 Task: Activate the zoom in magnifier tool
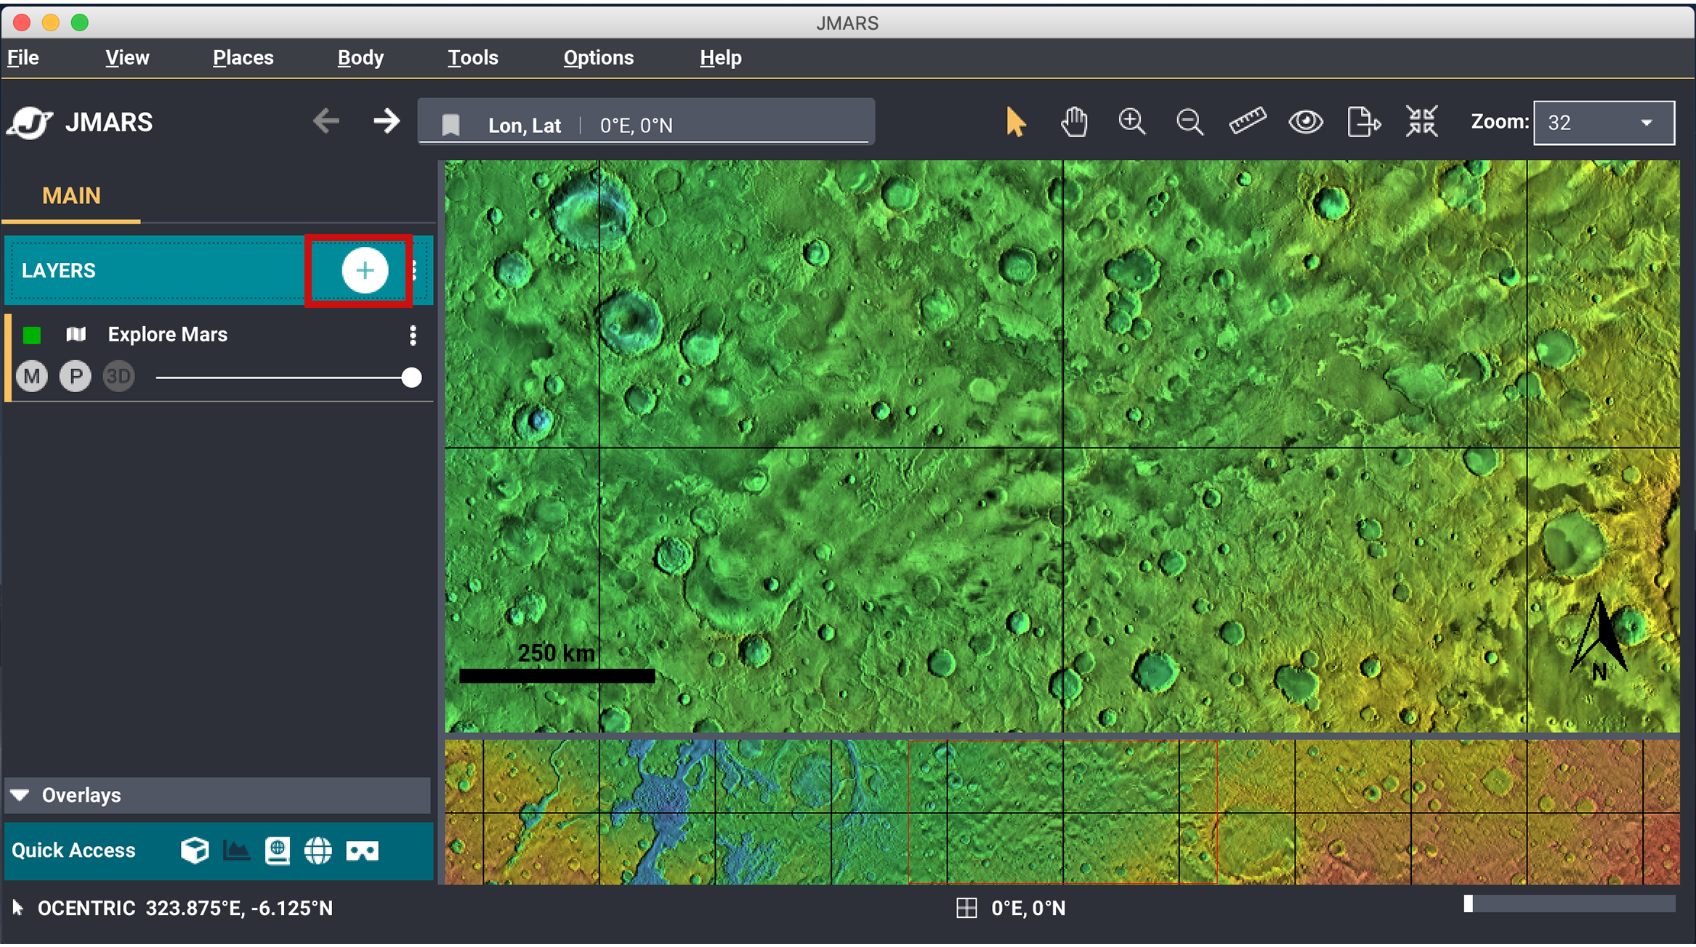click(1132, 122)
